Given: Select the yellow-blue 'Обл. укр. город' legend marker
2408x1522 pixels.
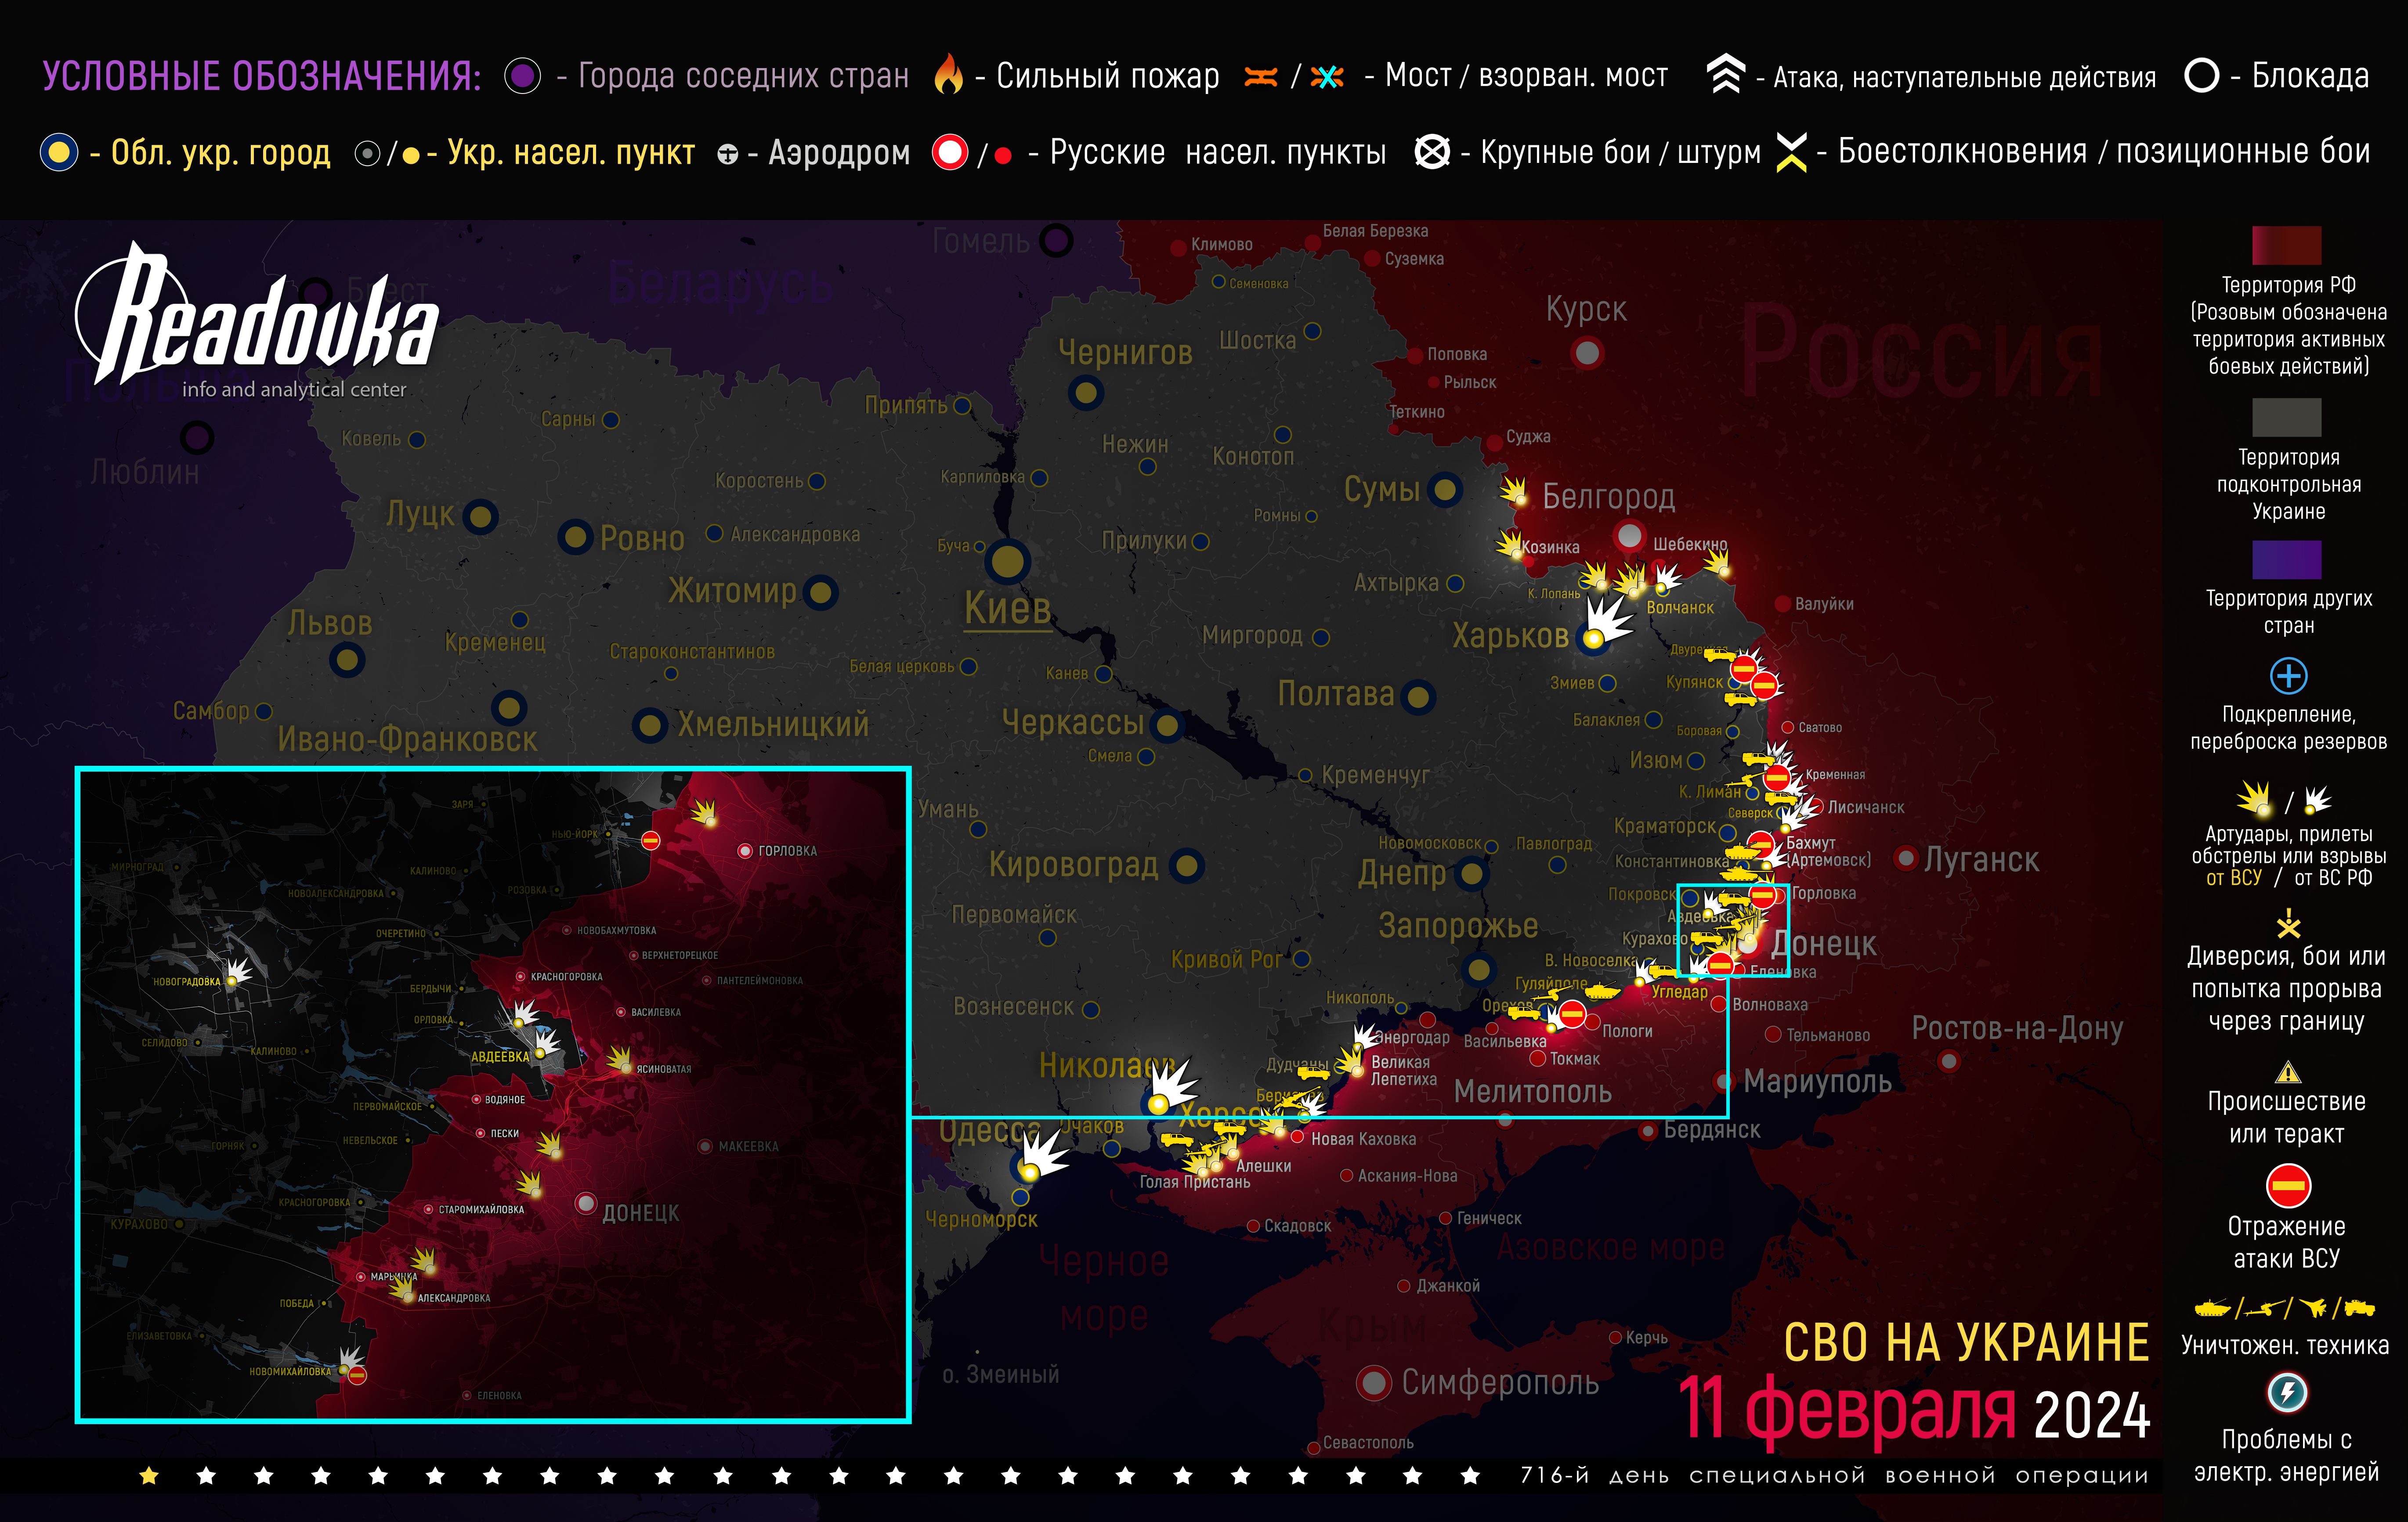Looking at the screenshot, I should pyautogui.click(x=59, y=152).
